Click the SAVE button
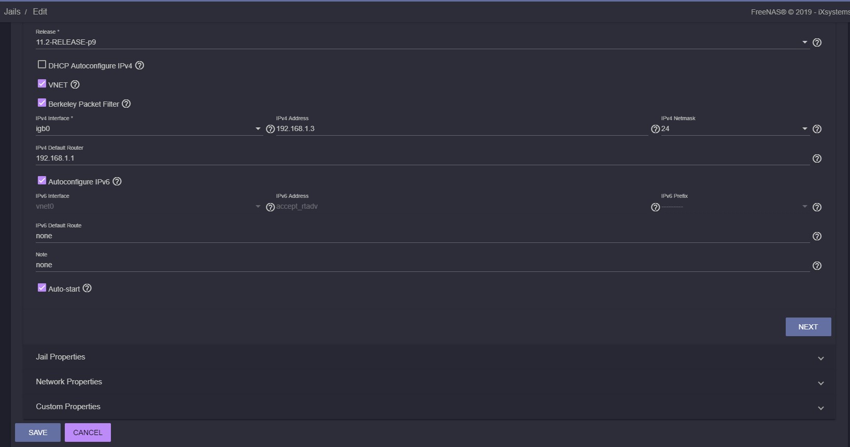The height and width of the screenshot is (447, 850). tap(38, 432)
